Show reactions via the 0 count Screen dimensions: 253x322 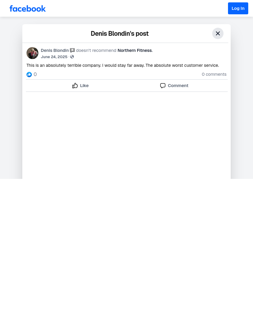[35, 74]
